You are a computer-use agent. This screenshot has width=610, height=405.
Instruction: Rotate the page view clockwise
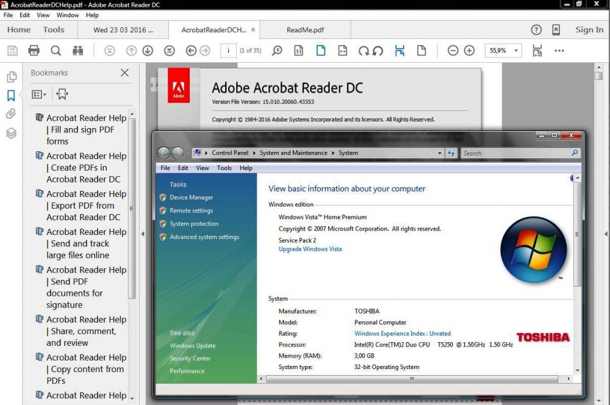364,51
